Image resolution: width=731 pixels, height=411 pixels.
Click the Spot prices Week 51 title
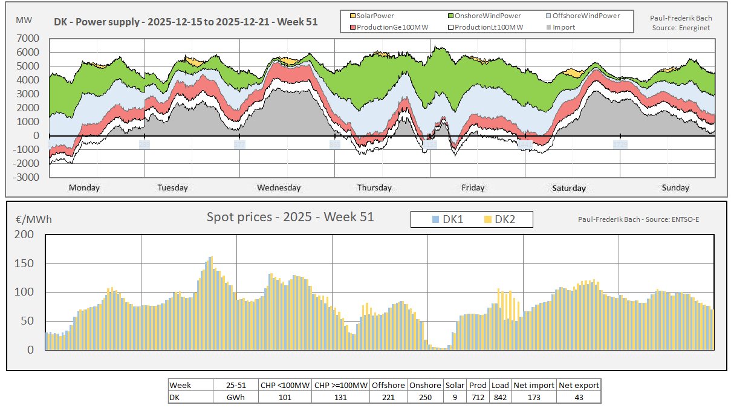pos(290,217)
